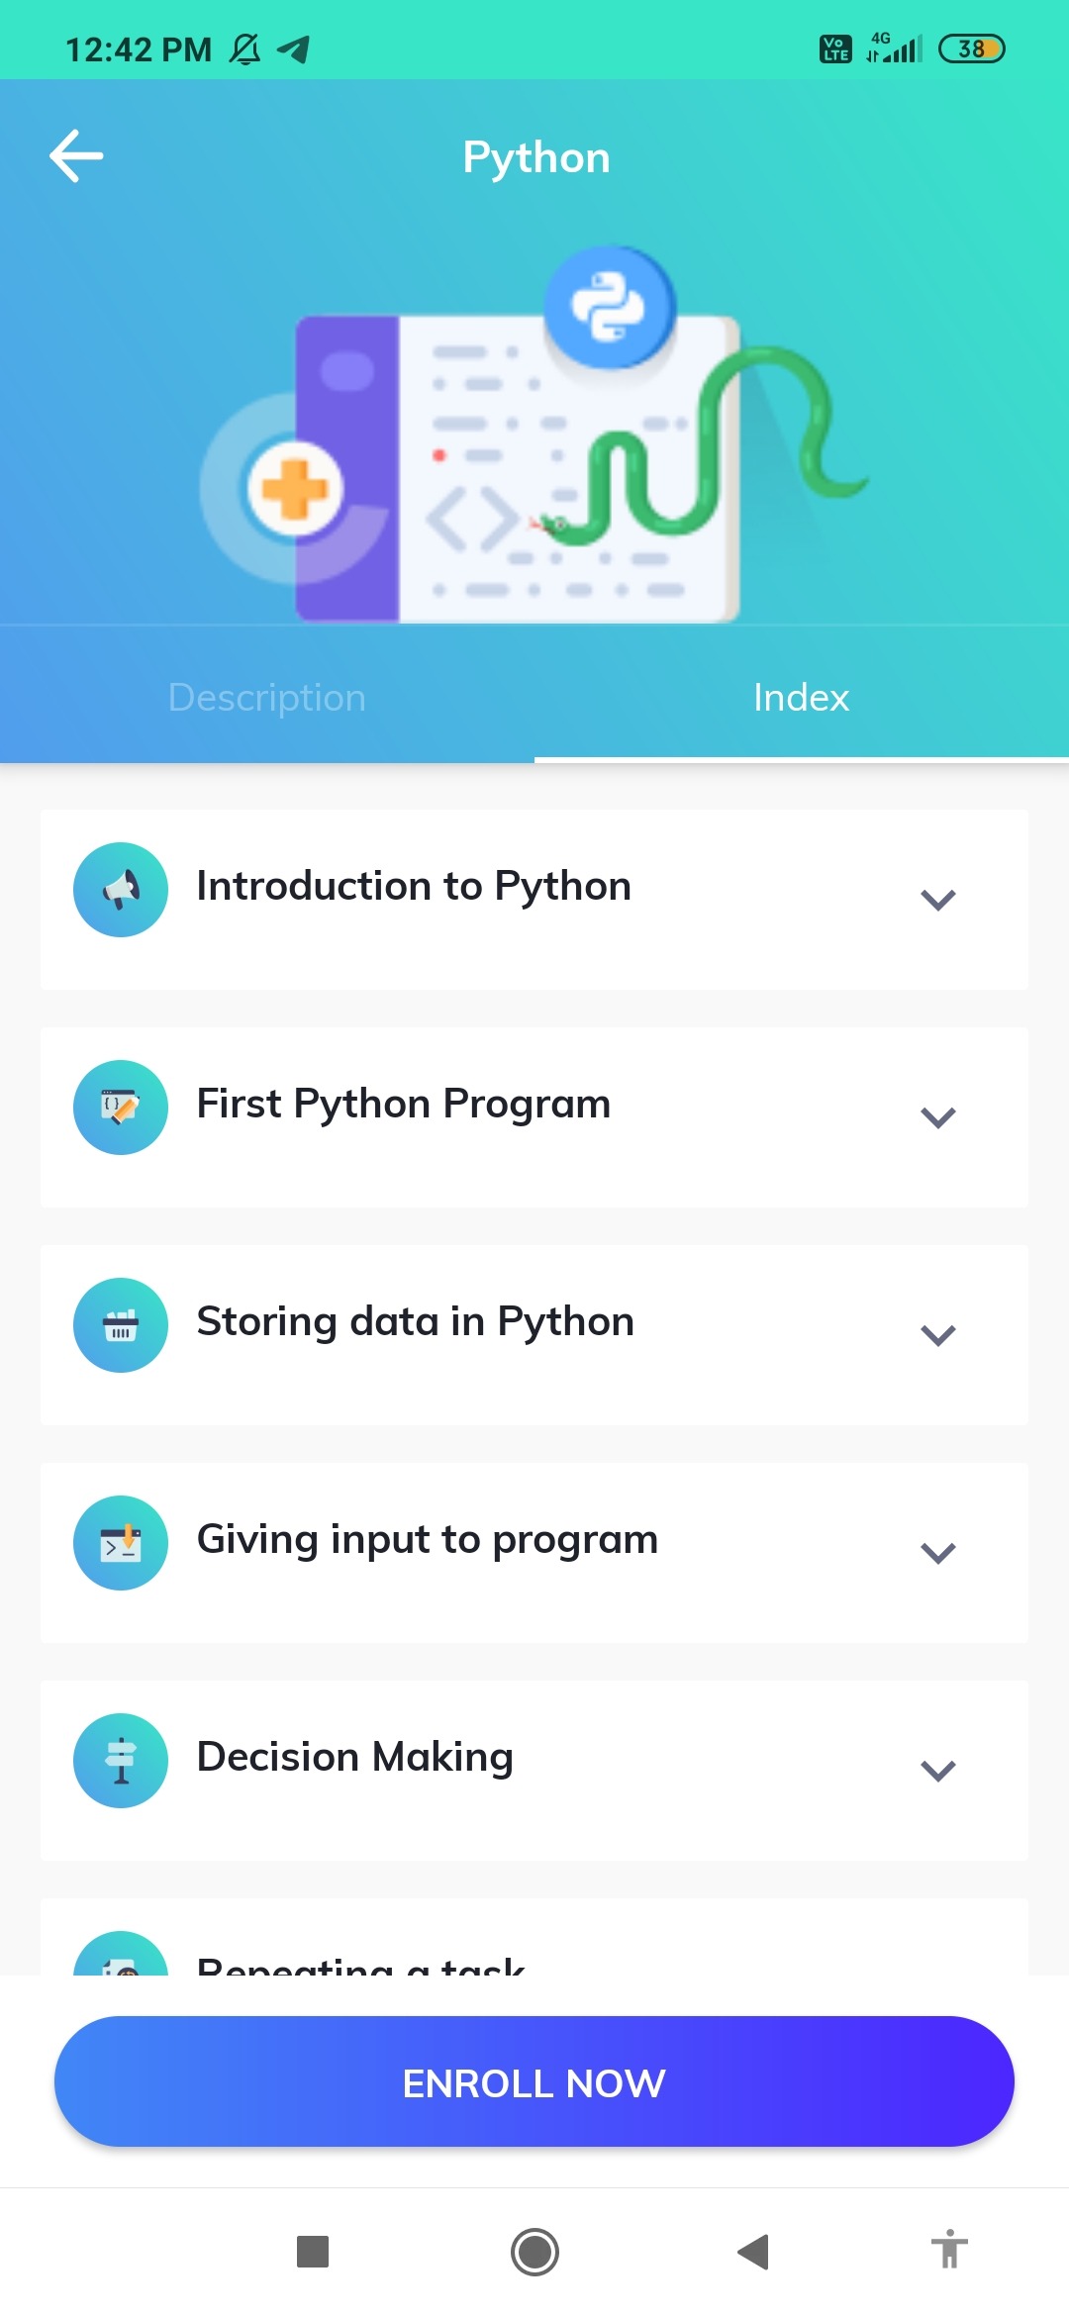Expand Giving input to program chevron
The width and height of the screenshot is (1069, 2316).
pos(937,1553)
